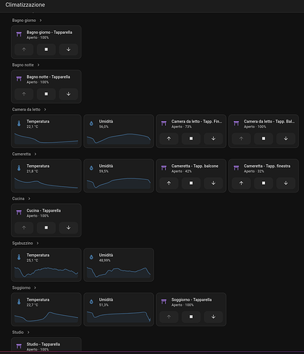Lower the Bagno giorno Tapparella
Image resolution: width=304 pixels, height=354 pixels.
69,50
